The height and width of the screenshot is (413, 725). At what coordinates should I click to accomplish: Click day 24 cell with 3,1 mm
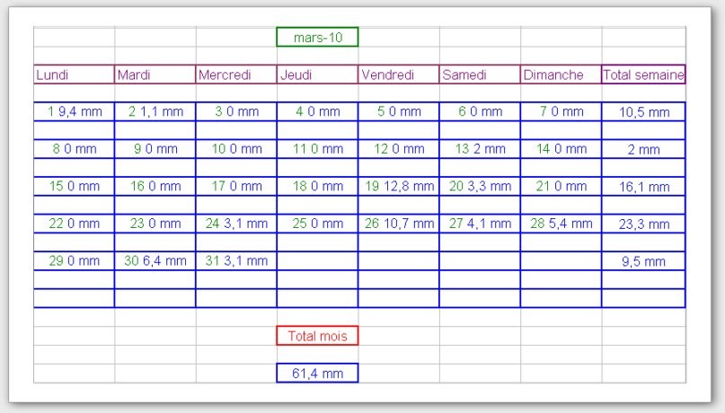[x=236, y=223]
